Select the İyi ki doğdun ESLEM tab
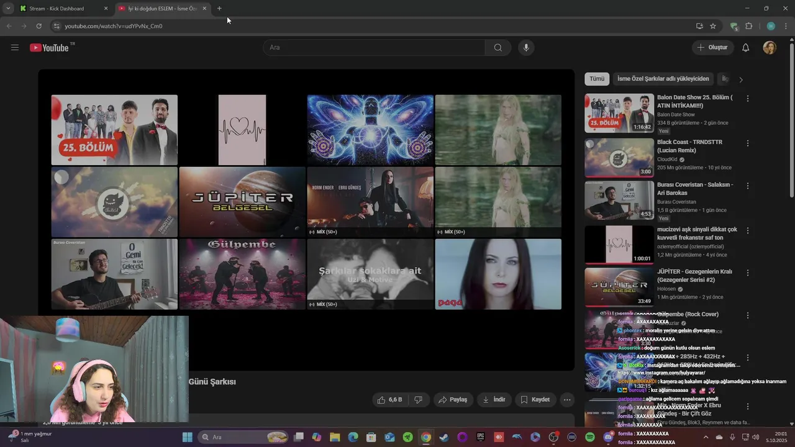The image size is (795, 447). pyautogui.click(x=161, y=9)
